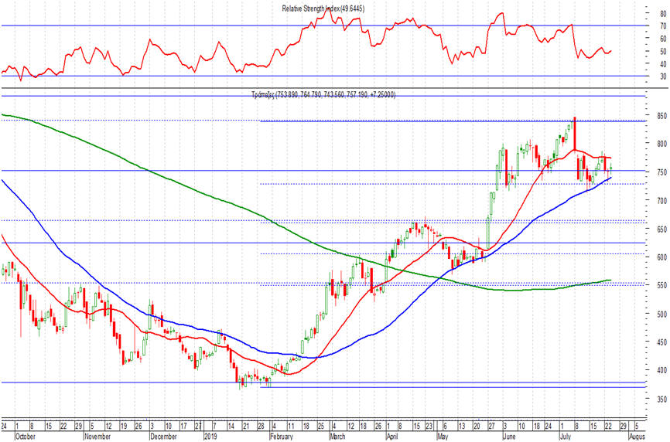Select the March label on time axis
This screenshot has height=442, width=670.
point(337,437)
